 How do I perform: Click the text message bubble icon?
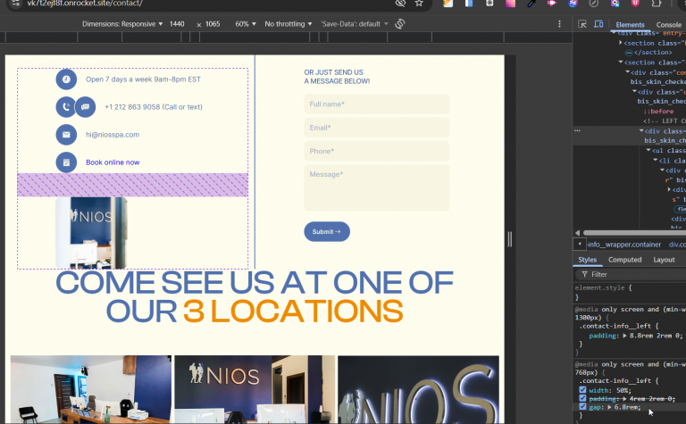click(x=86, y=106)
